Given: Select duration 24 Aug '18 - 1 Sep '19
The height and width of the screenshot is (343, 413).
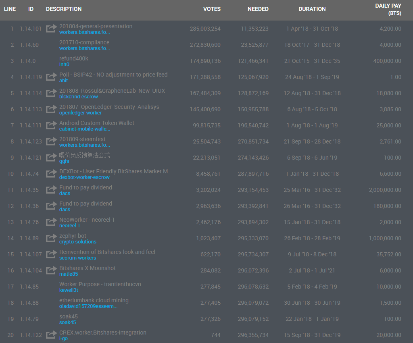Looking at the screenshot, I should (312, 77).
